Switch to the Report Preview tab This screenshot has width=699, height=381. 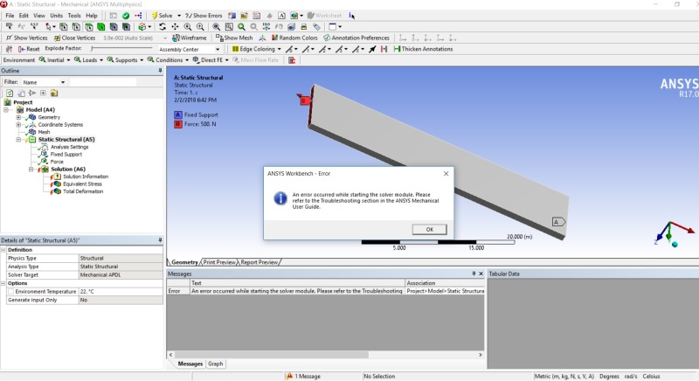(x=259, y=262)
